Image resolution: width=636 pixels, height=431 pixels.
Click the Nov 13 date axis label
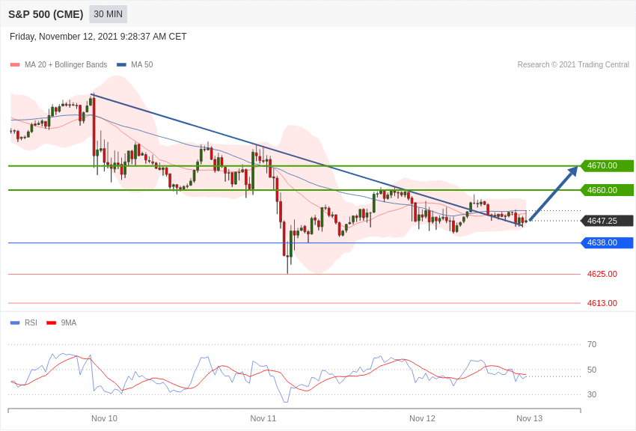pyautogui.click(x=529, y=418)
